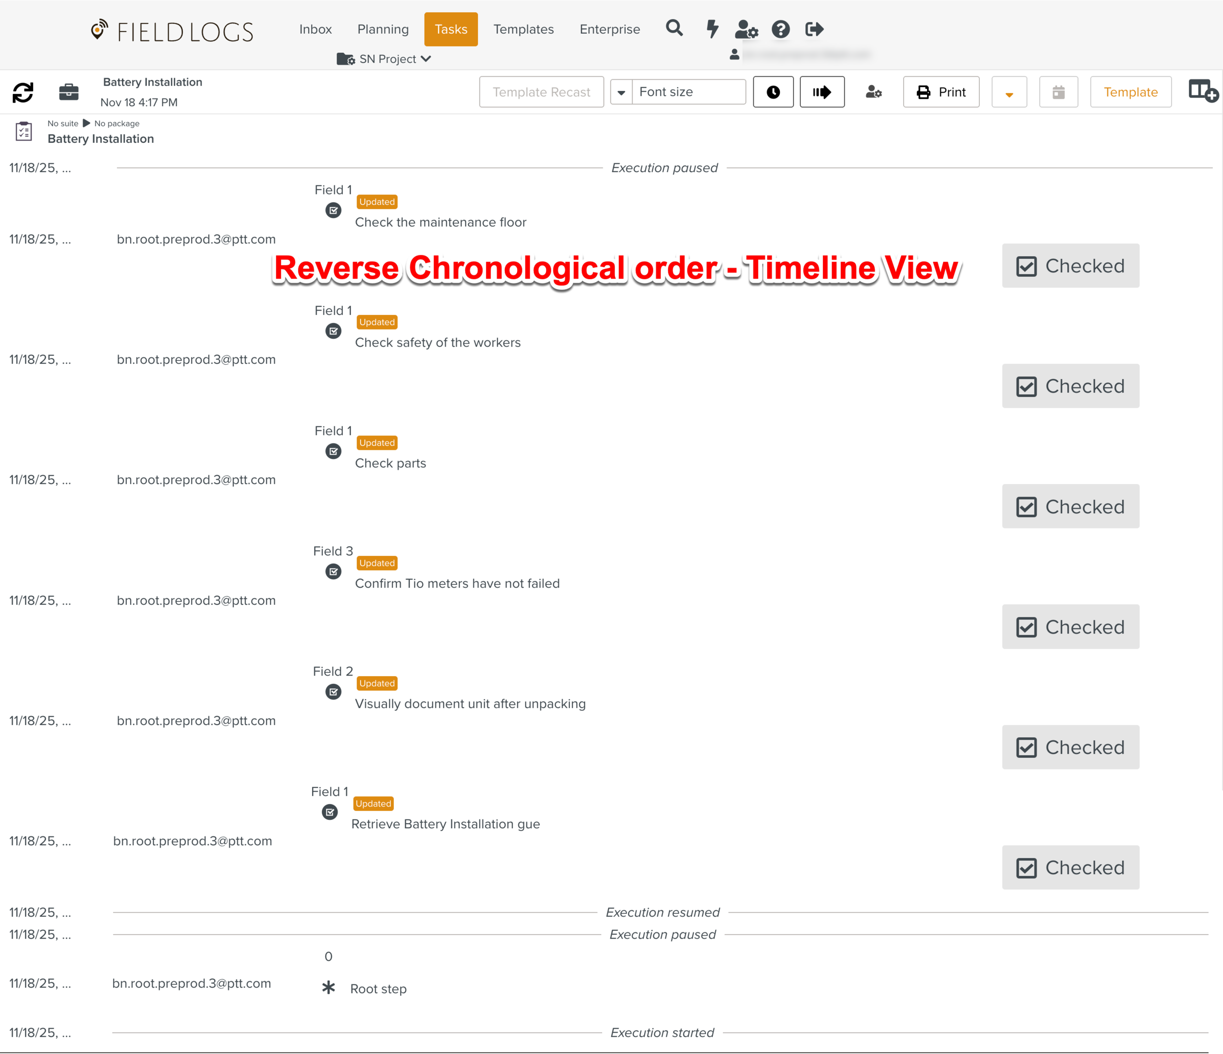Click the refresh icon
The image size is (1223, 1054).
point(23,92)
